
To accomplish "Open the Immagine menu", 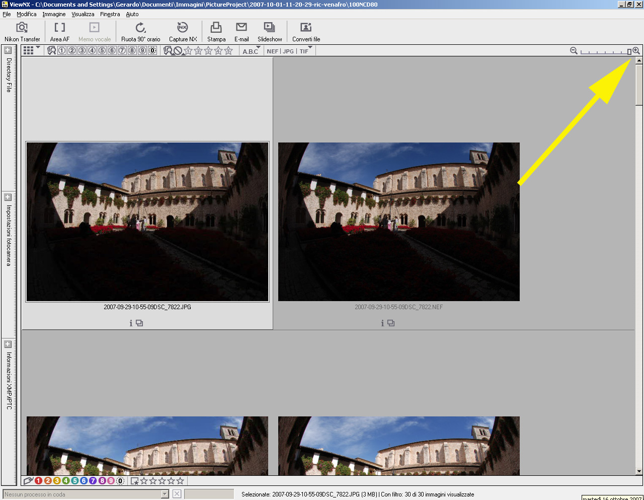I will [54, 14].
